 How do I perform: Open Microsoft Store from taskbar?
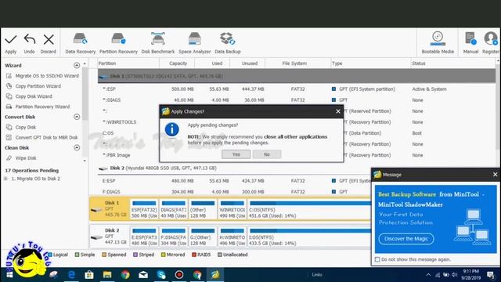tap(89, 275)
